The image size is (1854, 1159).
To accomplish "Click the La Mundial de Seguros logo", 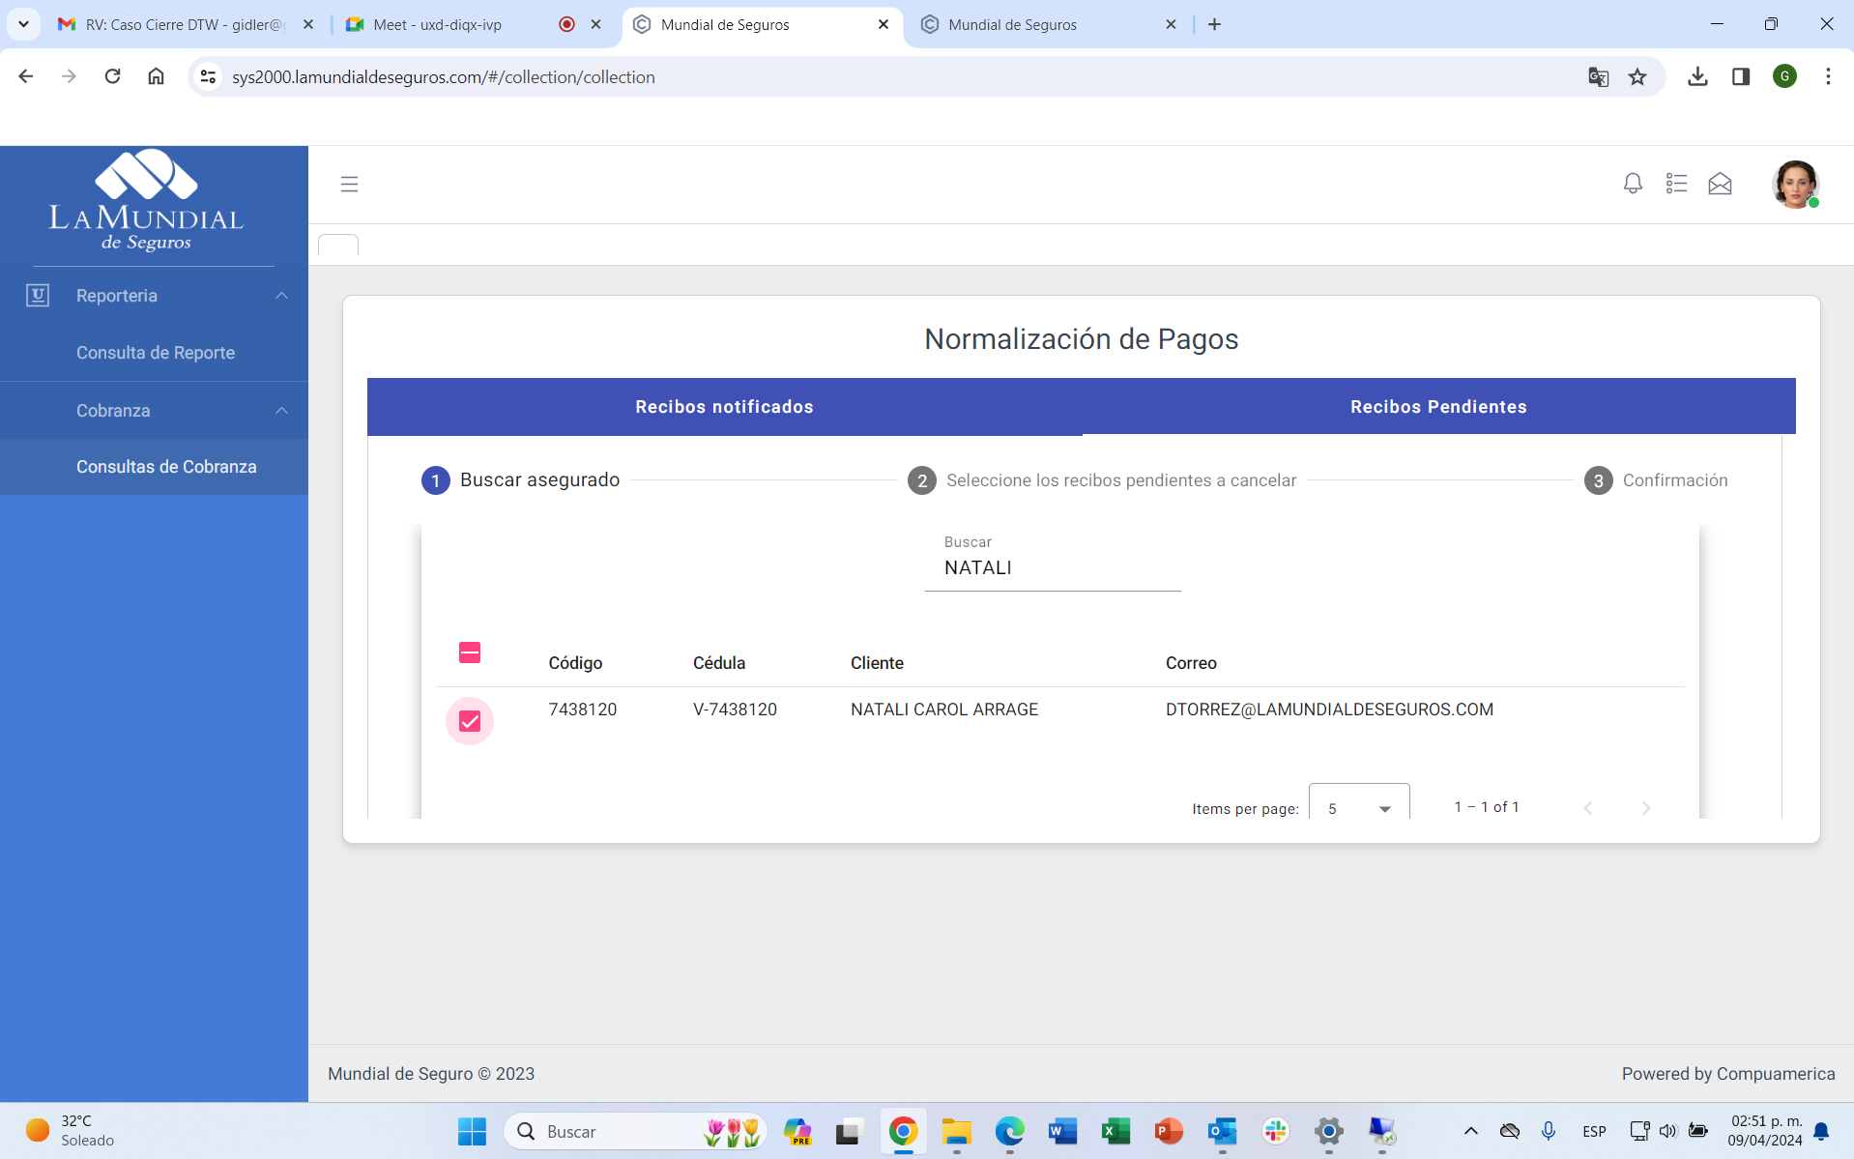I will pyautogui.click(x=147, y=201).
